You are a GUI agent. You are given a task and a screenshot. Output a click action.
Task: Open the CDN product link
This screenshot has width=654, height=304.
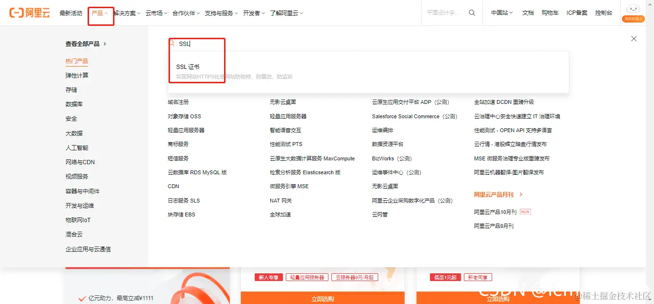pyautogui.click(x=173, y=186)
